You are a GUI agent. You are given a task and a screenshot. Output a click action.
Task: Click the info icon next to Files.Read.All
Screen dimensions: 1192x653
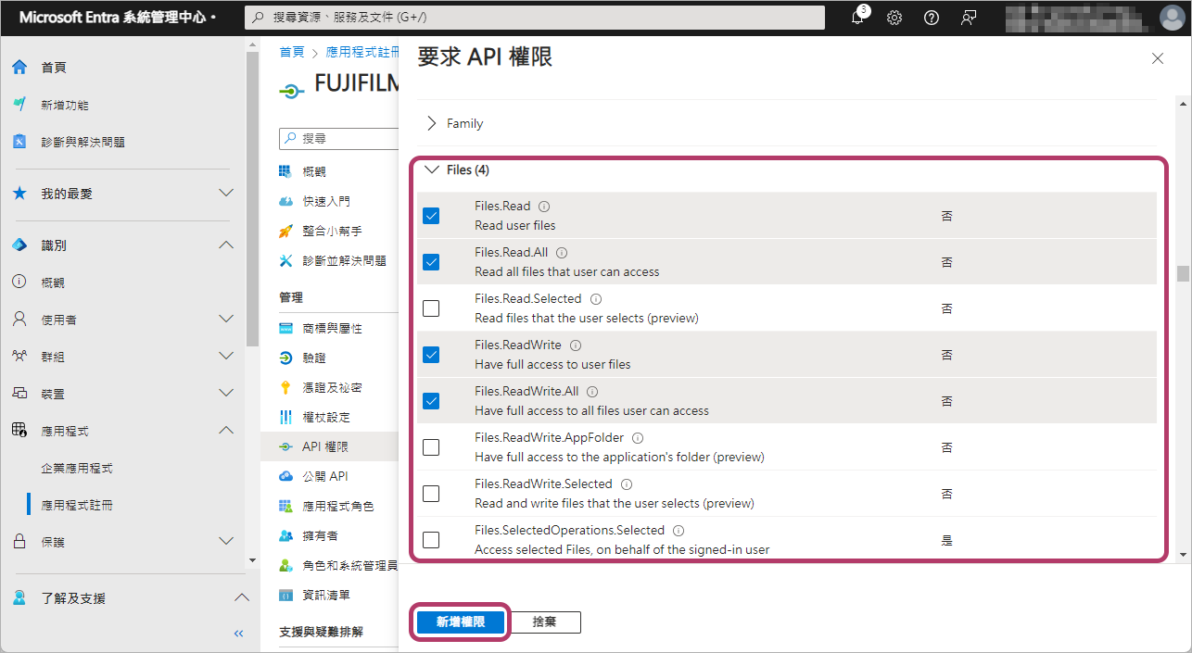[562, 253]
